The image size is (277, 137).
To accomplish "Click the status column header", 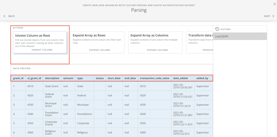I will click(100, 78).
